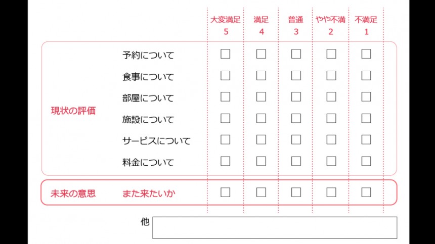Check 大変満足 box for 料金について
The height and width of the screenshot is (244, 435).
tap(225, 161)
